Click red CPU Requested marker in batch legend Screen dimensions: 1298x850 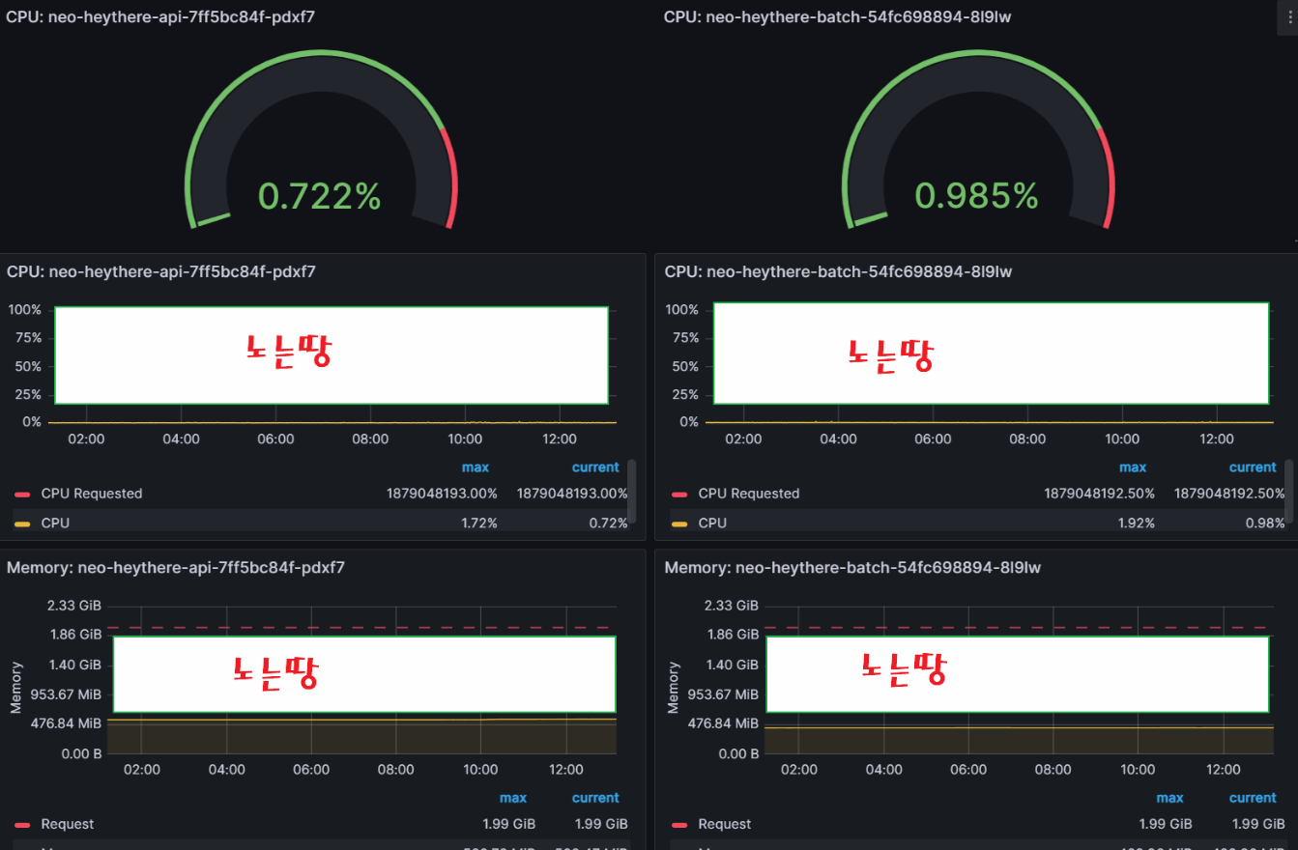tap(679, 494)
